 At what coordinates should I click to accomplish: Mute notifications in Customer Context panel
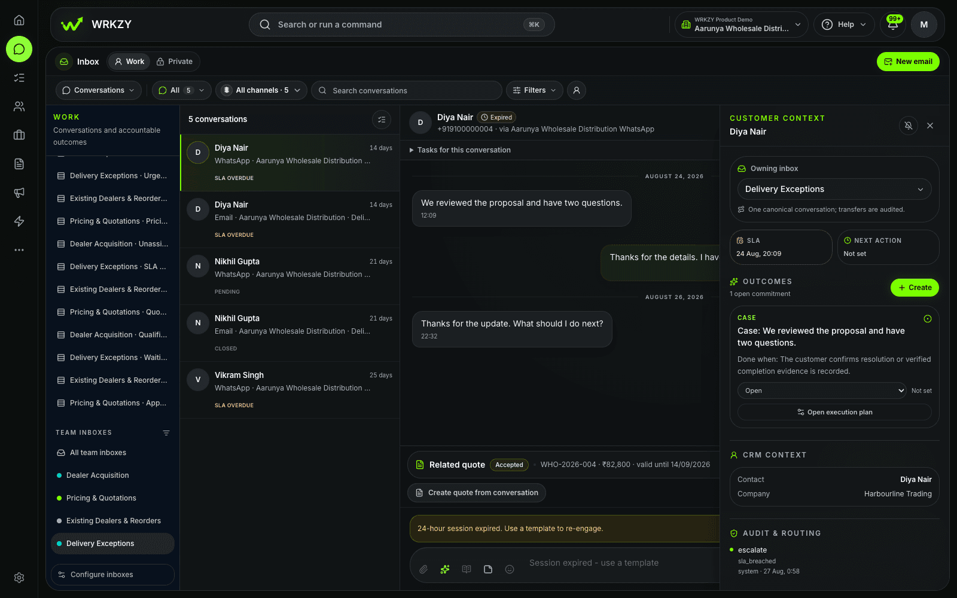click(909, 126)
